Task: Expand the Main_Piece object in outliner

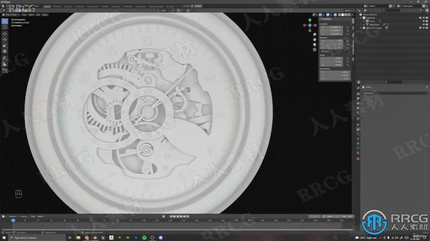Action: [364, 24]
